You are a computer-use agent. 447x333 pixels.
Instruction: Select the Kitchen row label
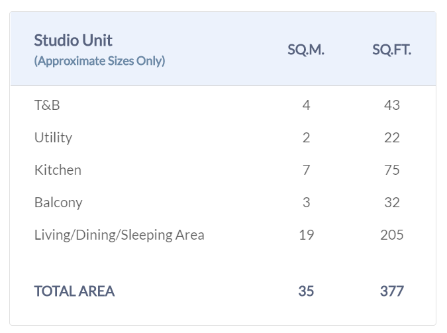pos(58,170)
